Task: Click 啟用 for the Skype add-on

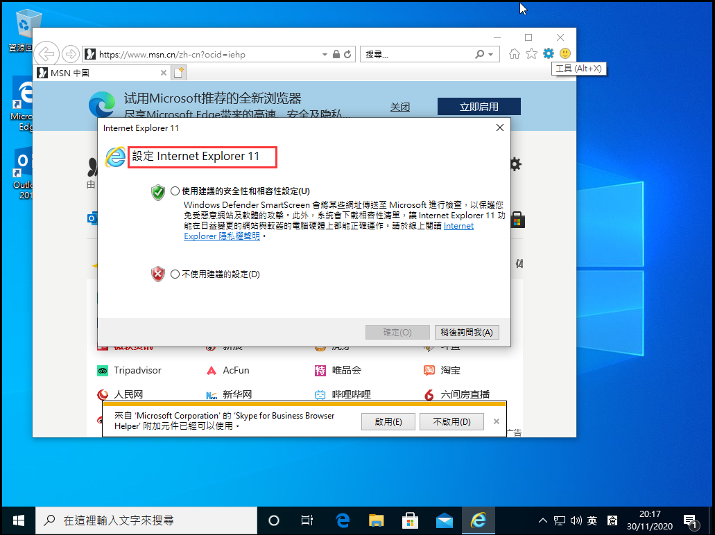Action: pos(388,421)
